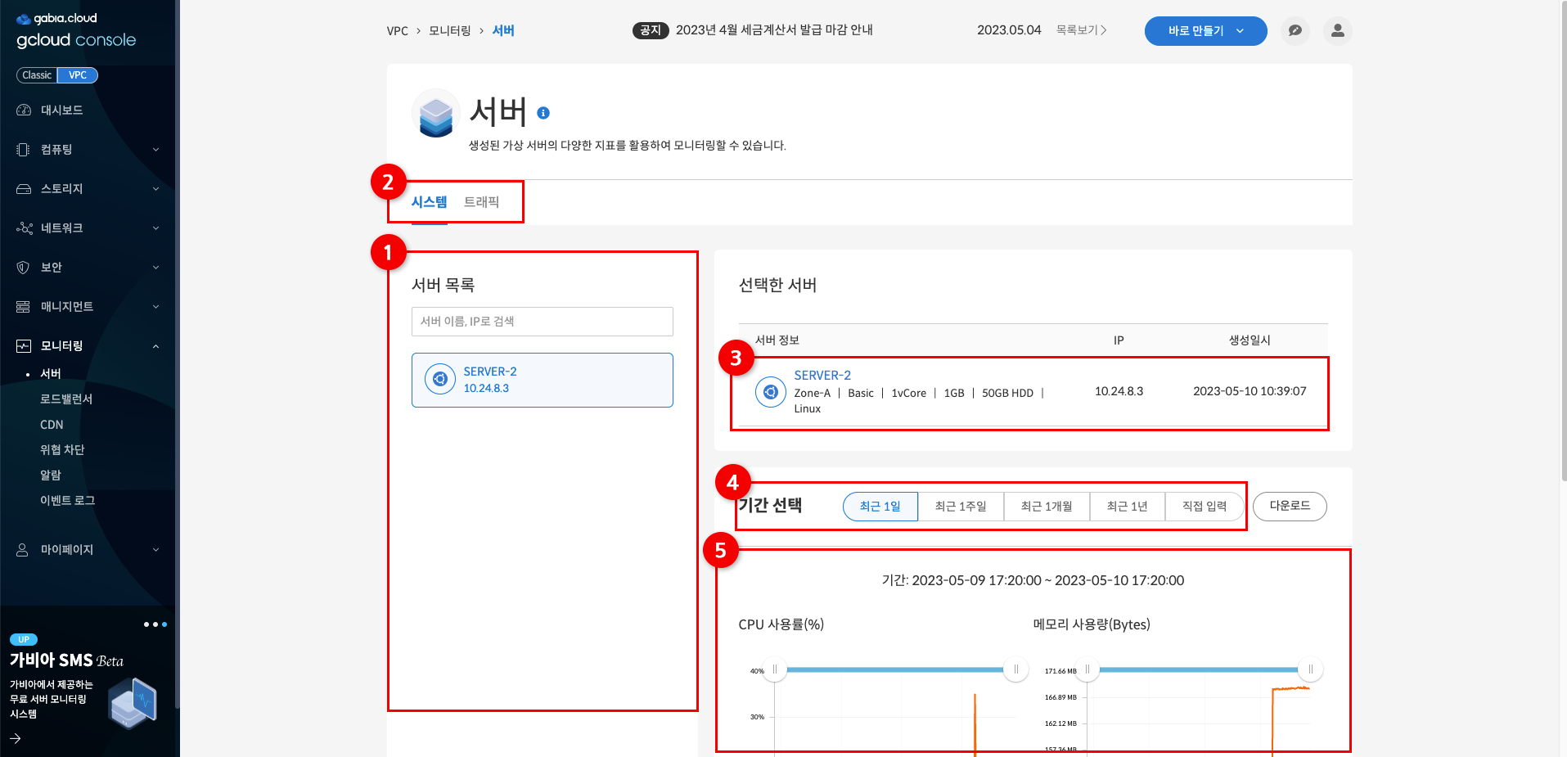This screenshot has width=1567, height=757.
Task: Expand the 마이페이지 menu chevron
Action: 156,550
